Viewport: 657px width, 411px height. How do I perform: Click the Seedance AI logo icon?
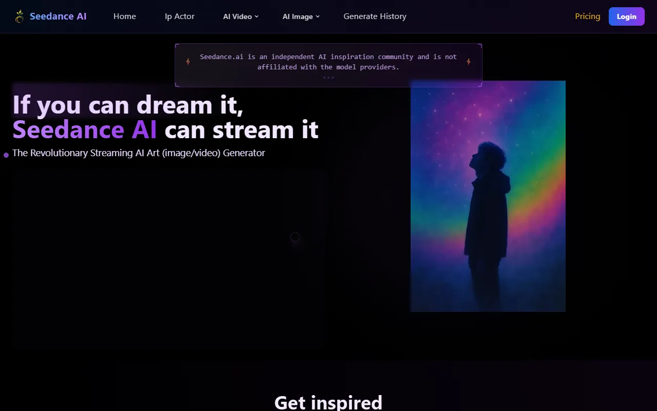20,16
